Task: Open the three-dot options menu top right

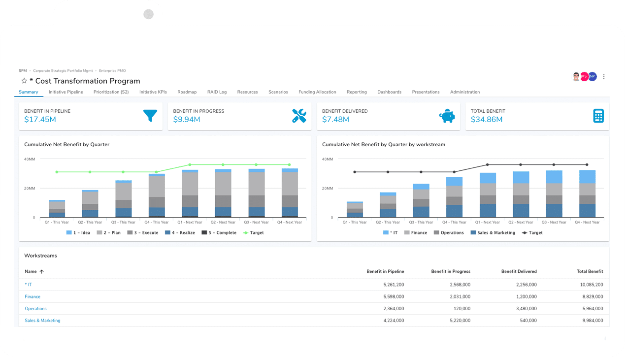Action: coord(604,76)
